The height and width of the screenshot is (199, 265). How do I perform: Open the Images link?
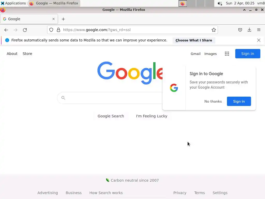[x=210, y=54]
